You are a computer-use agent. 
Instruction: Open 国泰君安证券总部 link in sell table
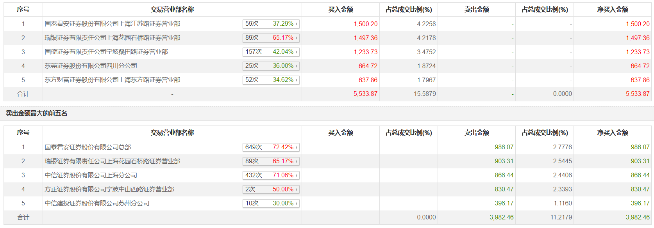coord(88,147)
